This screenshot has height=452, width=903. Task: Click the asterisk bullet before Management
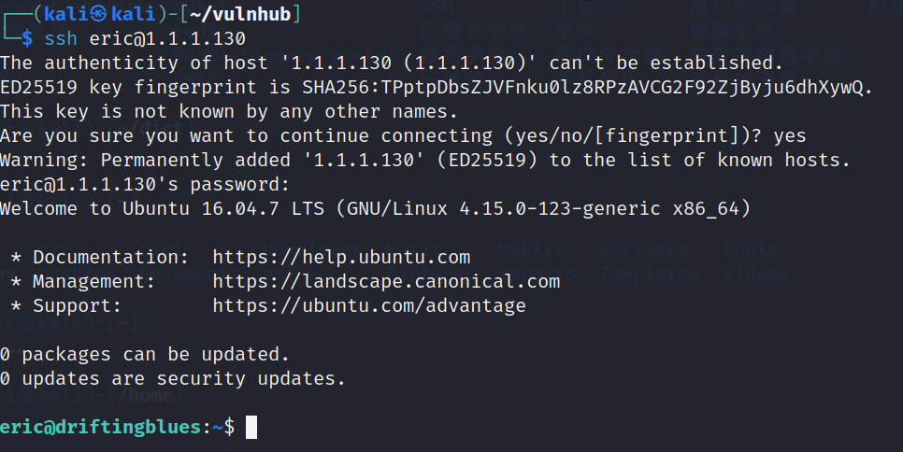coord(16,282)
